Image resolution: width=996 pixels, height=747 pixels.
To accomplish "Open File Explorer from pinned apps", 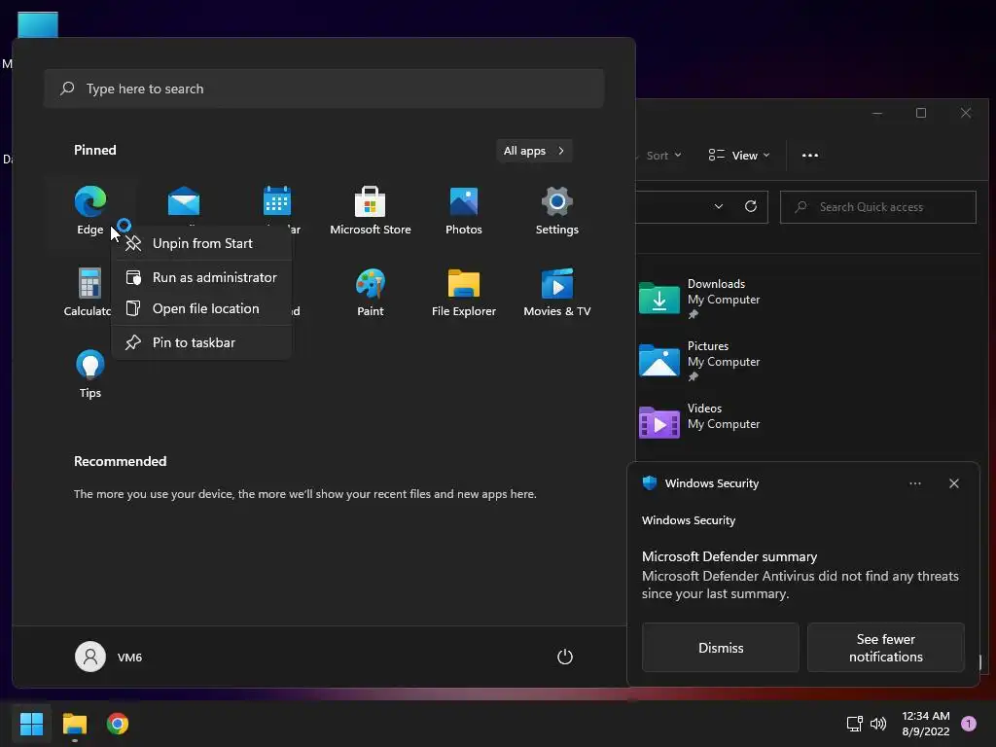I will [464, 292].
